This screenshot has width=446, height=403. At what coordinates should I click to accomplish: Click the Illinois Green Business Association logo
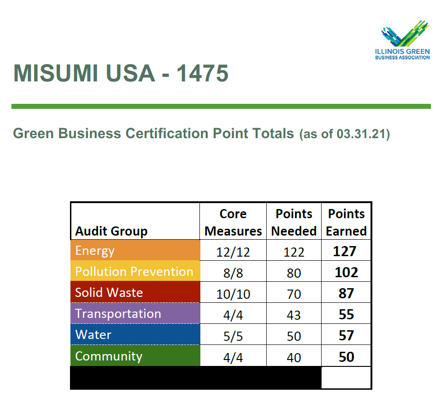click(x=402, y=40)
